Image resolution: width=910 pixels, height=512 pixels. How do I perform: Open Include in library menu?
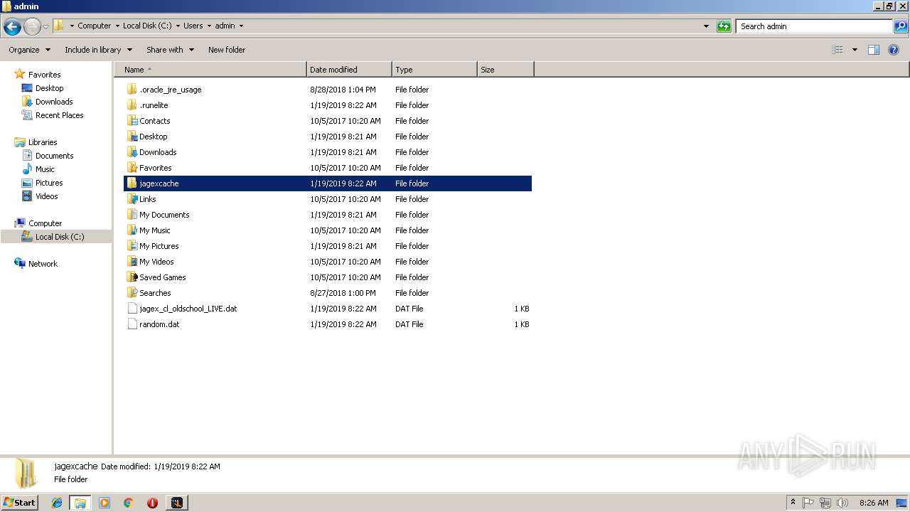(98, 50)
